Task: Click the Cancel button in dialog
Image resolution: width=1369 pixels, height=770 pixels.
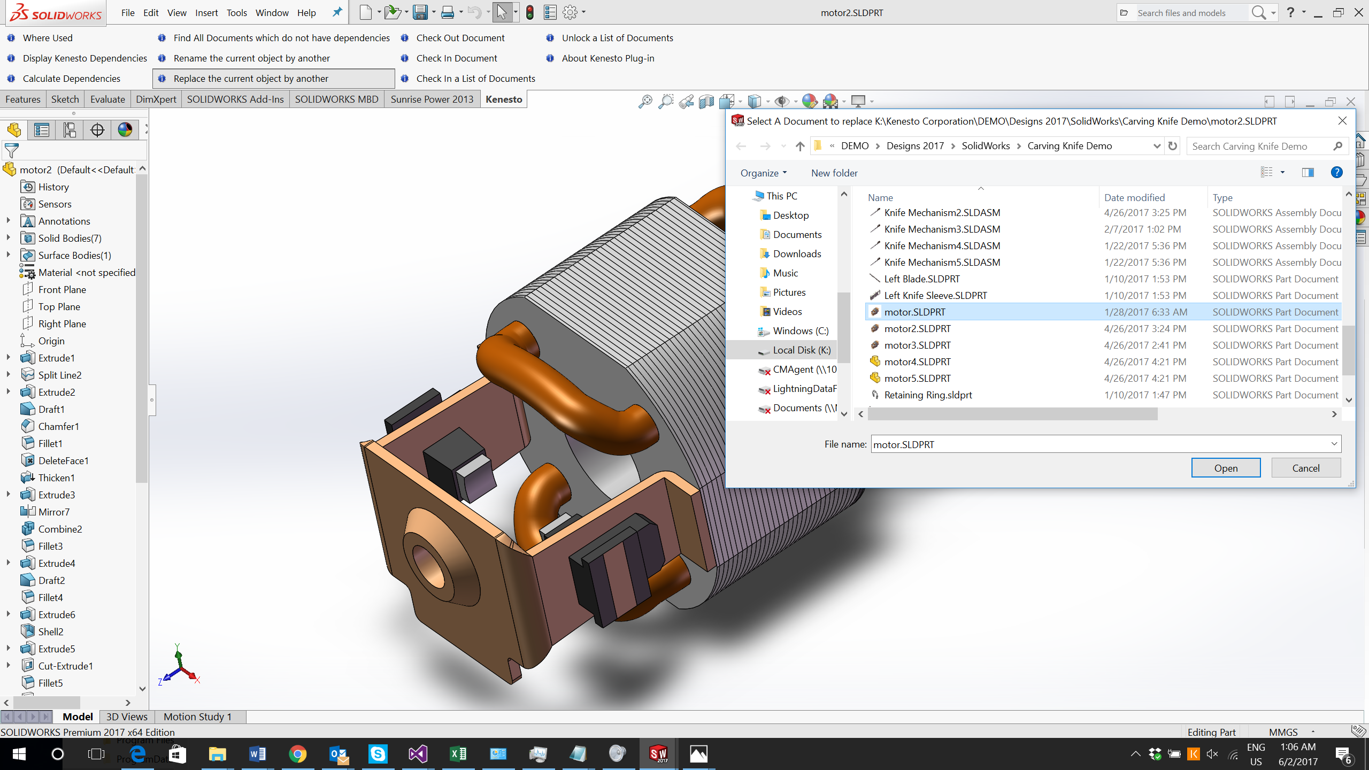Action: coord(1306,468)
